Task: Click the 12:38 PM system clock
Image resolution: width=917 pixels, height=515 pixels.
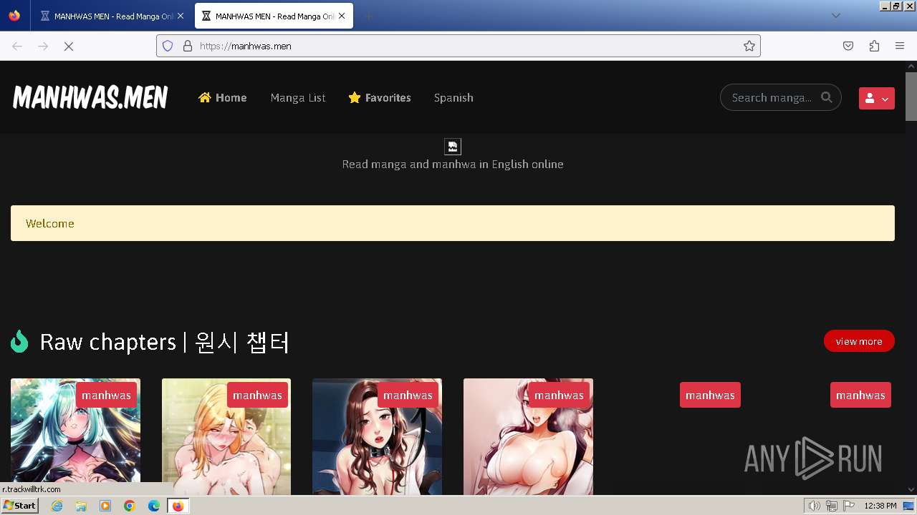Action: coord(880,506)
